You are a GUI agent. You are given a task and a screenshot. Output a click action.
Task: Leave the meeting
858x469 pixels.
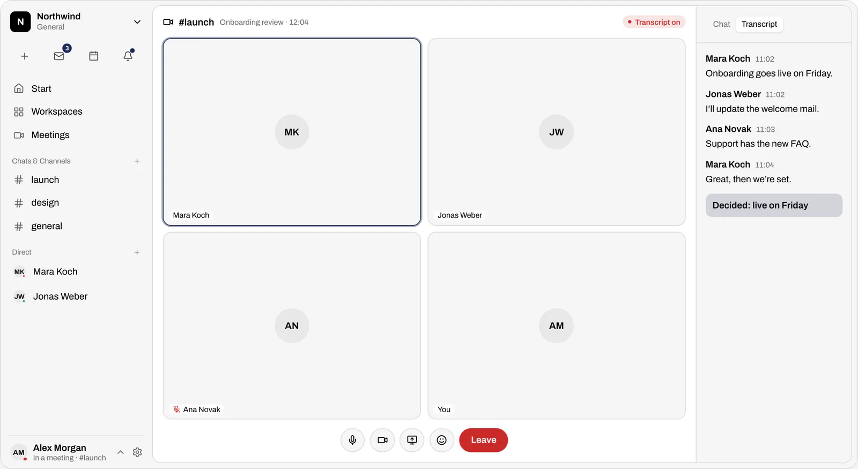point(484,440)
